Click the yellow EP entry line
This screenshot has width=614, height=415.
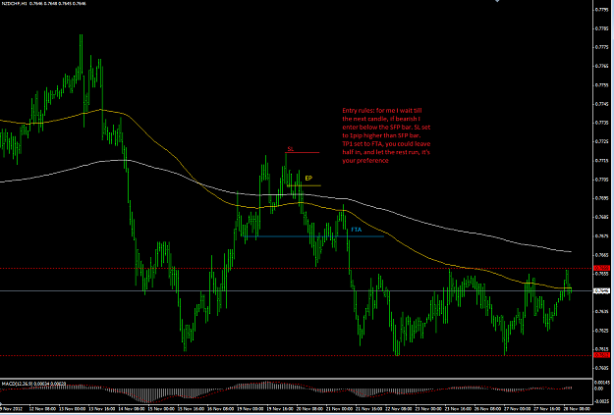304,185
